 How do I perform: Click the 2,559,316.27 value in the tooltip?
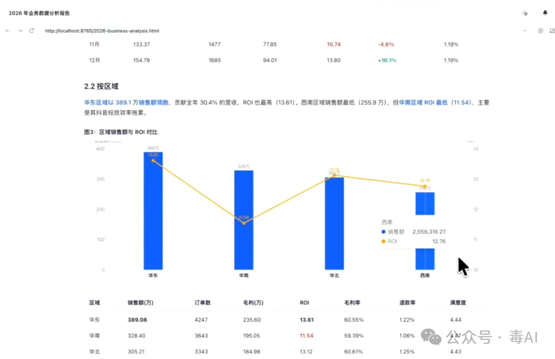point(429,232)
